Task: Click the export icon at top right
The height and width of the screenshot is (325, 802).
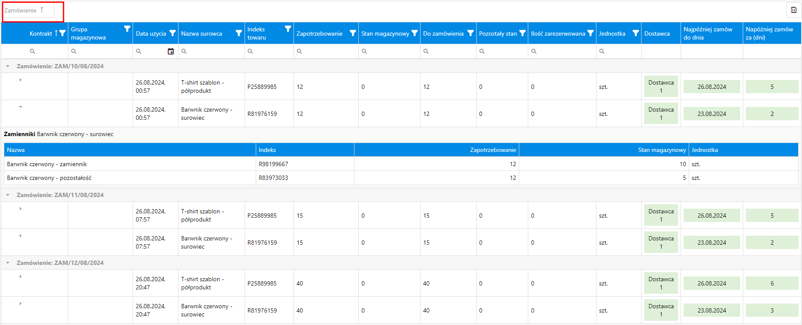Action: pyautogui.click(x=793, y=10)
